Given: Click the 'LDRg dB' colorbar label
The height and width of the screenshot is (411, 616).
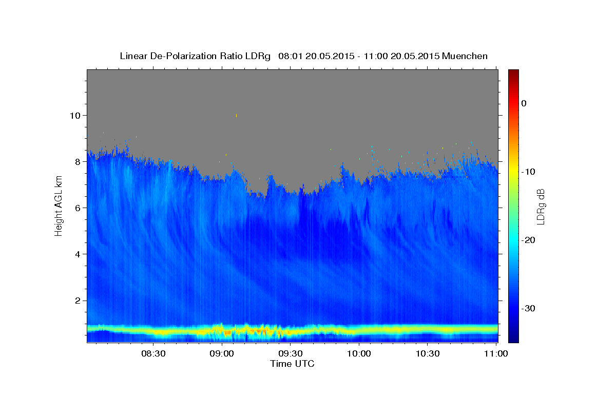Looking at the screenshot, I should 541,206.
